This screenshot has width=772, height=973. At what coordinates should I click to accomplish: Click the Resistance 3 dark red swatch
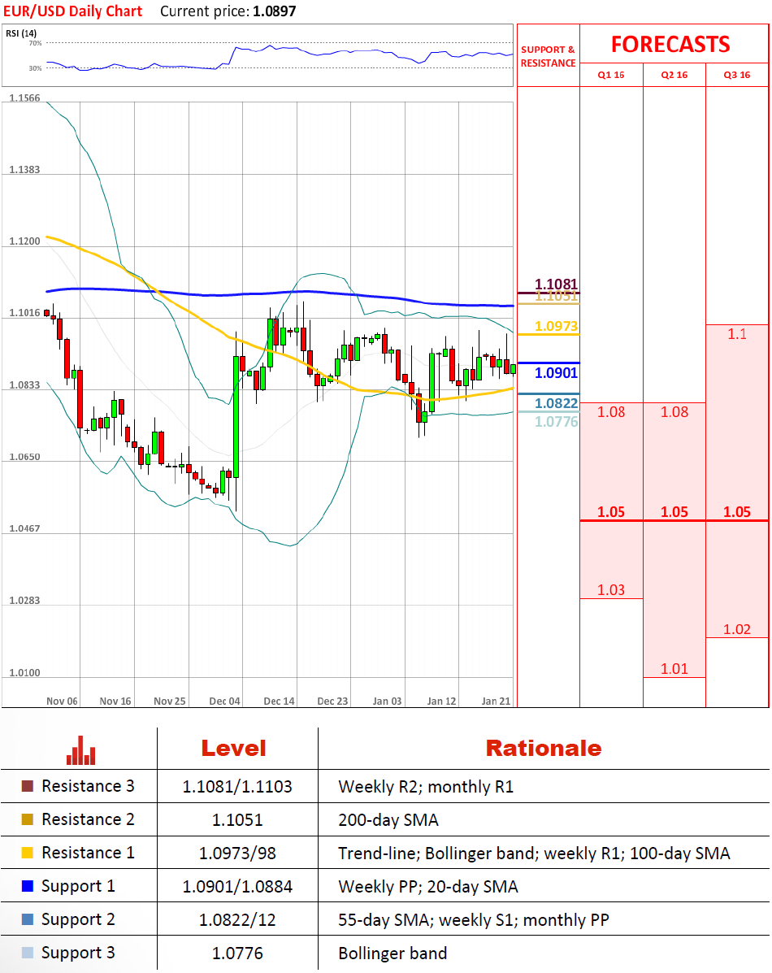click(28, 786)
